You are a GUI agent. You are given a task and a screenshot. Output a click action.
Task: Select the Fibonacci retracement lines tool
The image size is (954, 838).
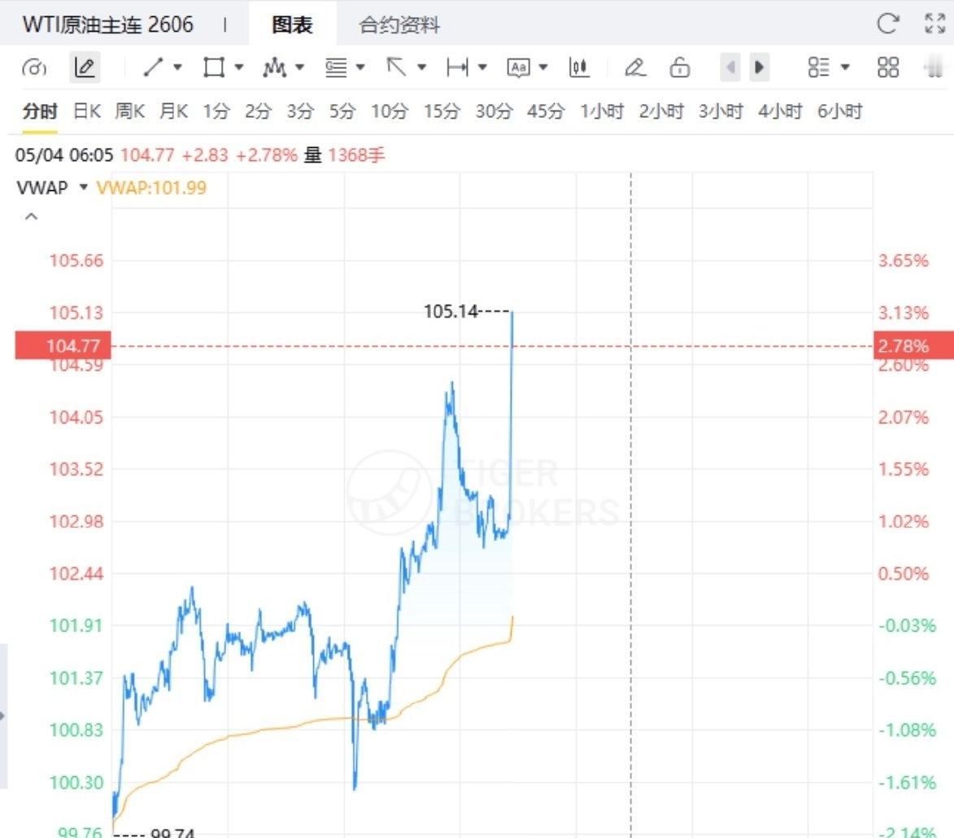pos(336,67)
